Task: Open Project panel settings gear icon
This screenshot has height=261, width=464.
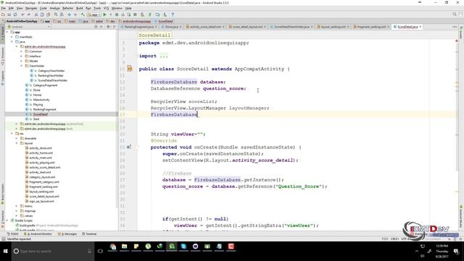Action: point(108,27)
